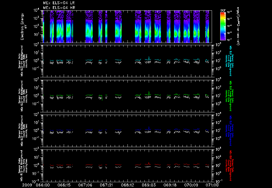
Task: Click the DEF rainbow color bar
Action: click(223, 26)
